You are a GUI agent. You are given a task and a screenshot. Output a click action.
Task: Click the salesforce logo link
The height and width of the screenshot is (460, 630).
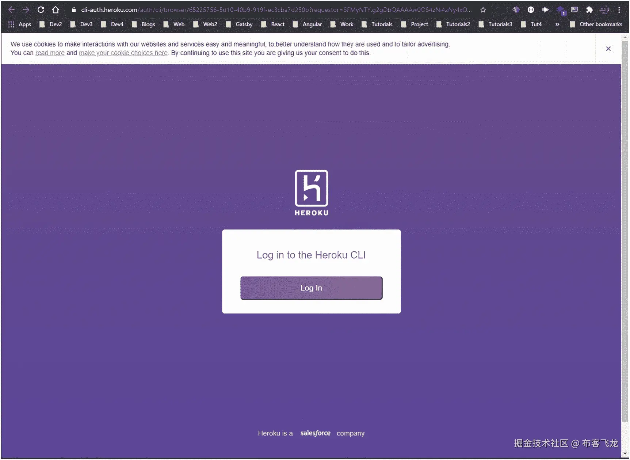pyautogui.click(x=315, y=433)
